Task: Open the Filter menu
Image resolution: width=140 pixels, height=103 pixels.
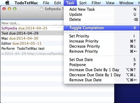Action: (96, 3)
